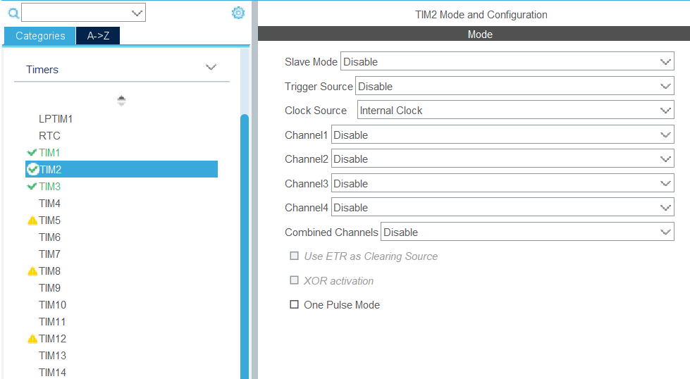Click the vertical scrollbar of the peripheral list
This screenshot has width=690, height=379.
pyautogui.click(x=245, y=247)
